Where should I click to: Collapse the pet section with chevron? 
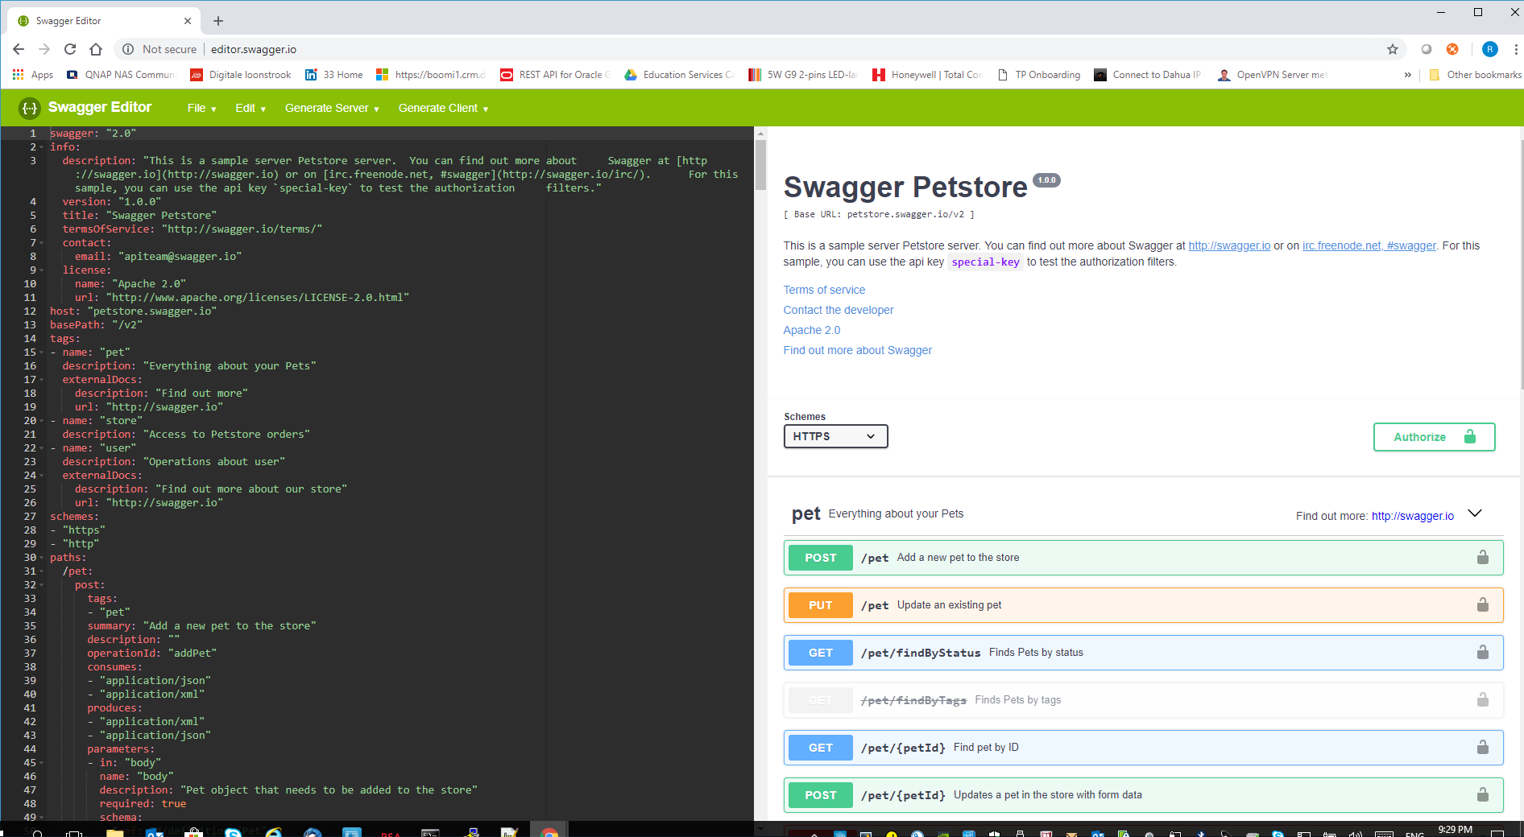[1475, 514]
